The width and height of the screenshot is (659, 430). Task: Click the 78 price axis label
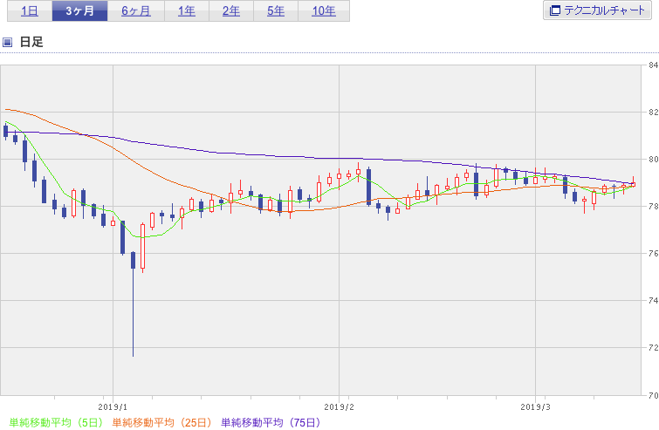click(x=653, y=206)
